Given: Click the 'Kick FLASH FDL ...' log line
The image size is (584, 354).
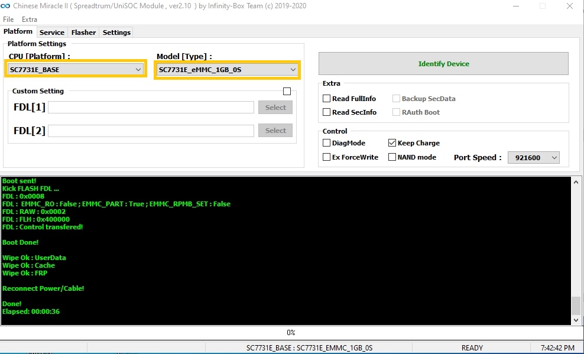Looking at the screenshot, I should click(x=31, y=189).
